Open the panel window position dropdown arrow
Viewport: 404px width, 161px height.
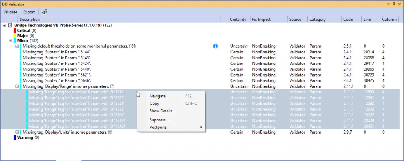click(388, 4)
